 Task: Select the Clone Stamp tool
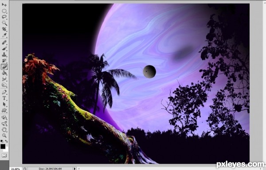click(x=4, y=54)
